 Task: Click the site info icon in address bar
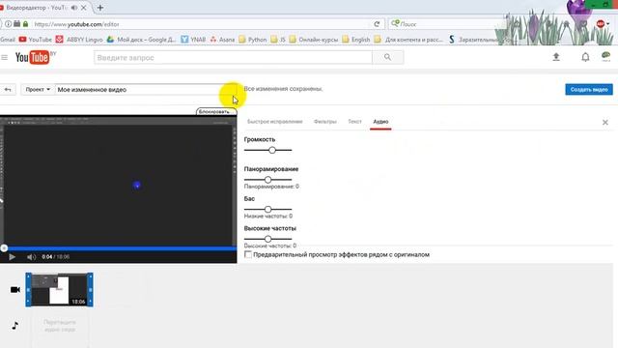tap(8, 24)
